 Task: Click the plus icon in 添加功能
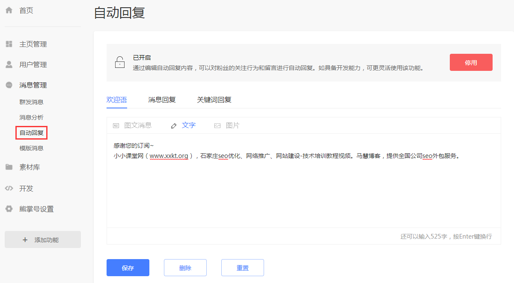point(25,240)
